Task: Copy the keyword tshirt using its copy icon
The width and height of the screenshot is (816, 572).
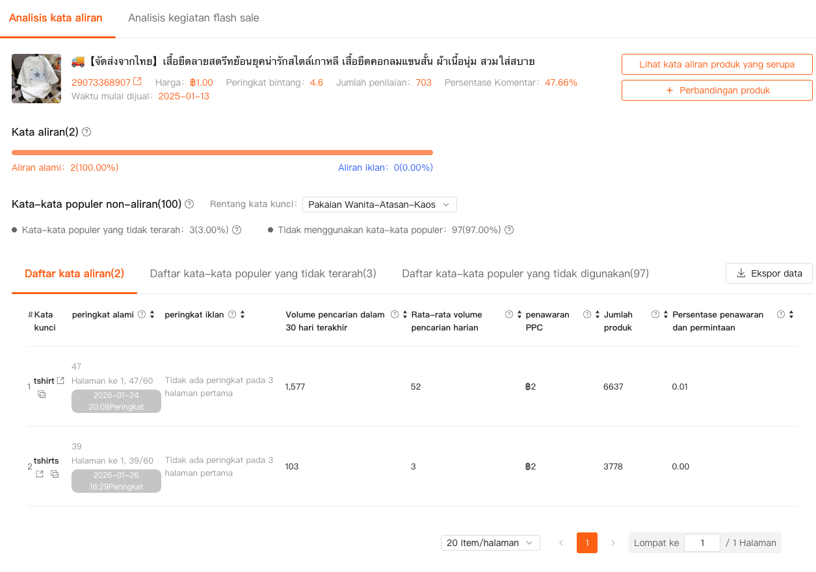Action: point(42,394)
